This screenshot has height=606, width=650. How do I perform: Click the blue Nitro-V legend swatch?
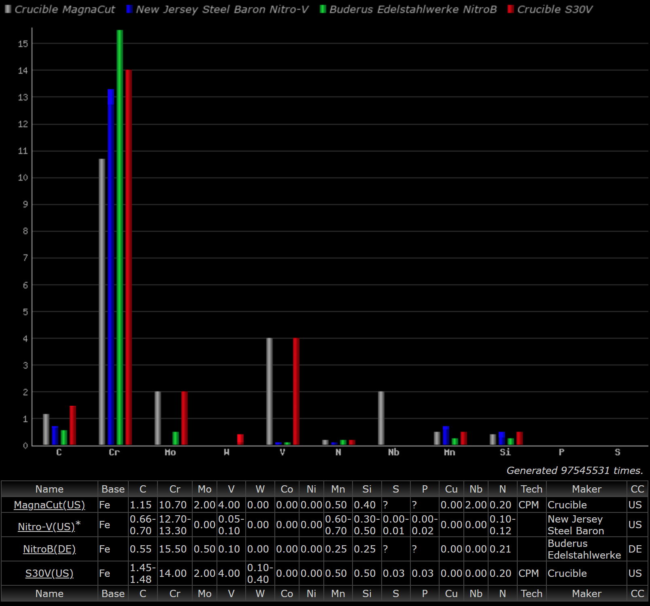(129, 9)
